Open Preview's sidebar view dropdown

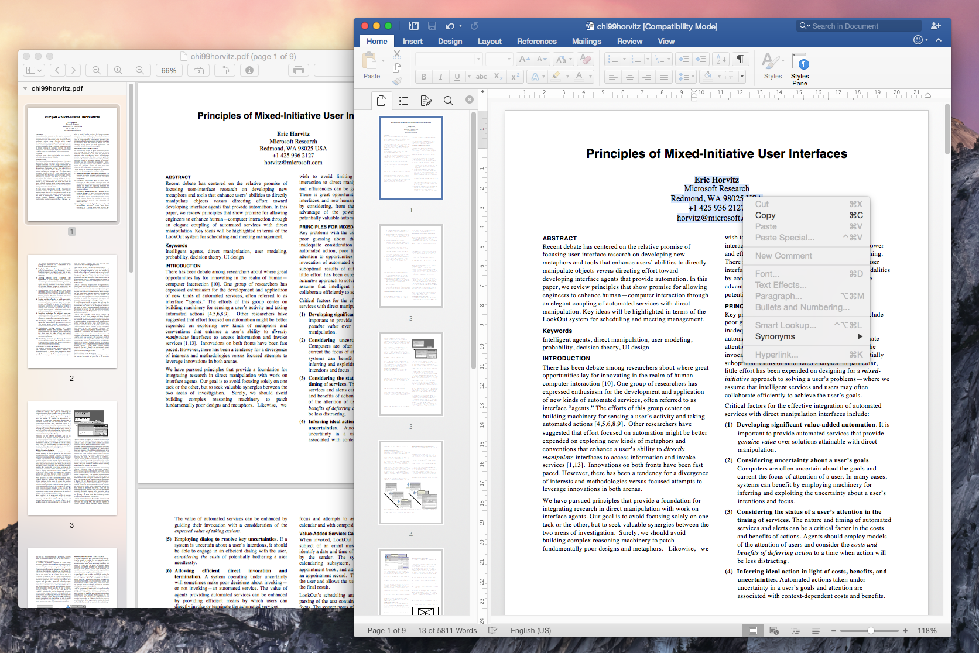click(33, 70)
